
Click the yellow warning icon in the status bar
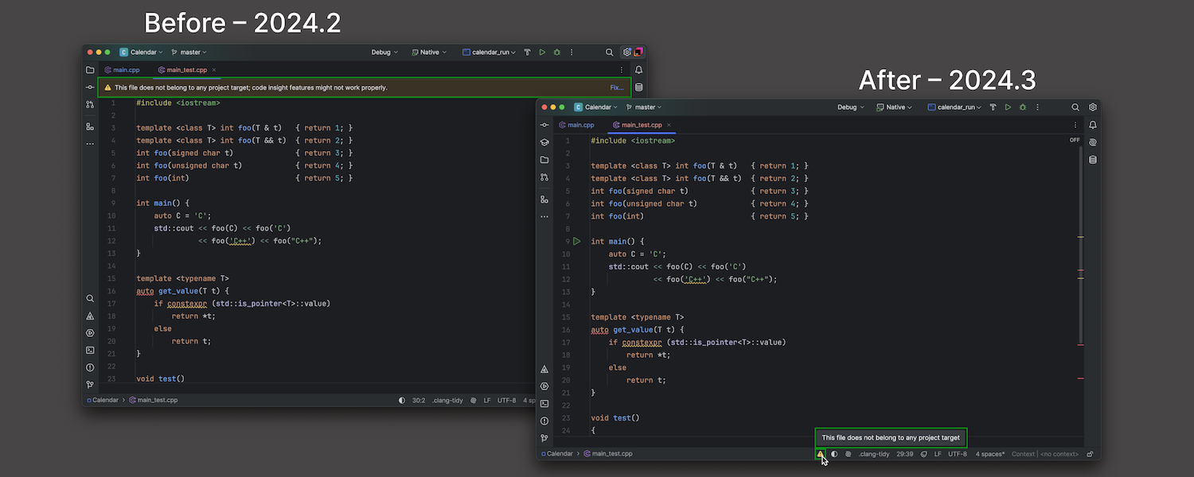tap(820, 454)
